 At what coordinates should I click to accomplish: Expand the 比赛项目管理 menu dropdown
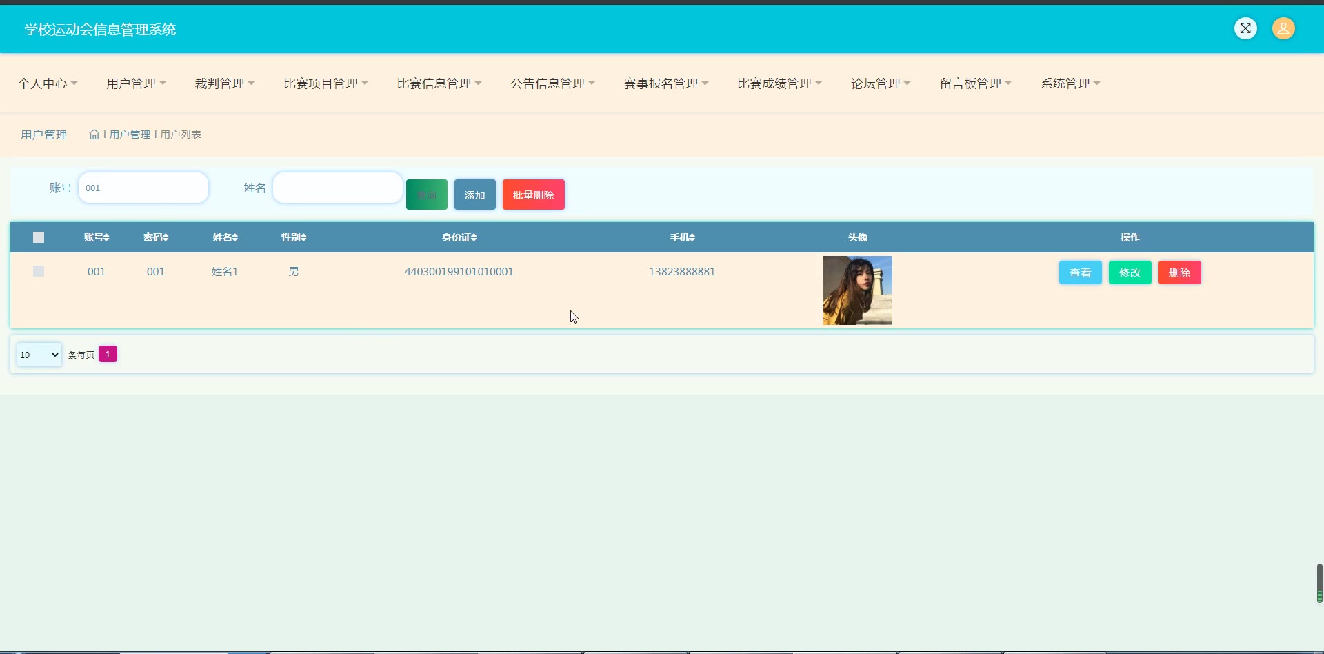point(325,83)
